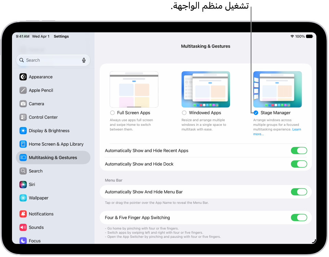Image resolution: width=329 pixels, height=257 pixels.
Task: Open the Search settings icon in sidebar list
Action: tap(23, 171)
